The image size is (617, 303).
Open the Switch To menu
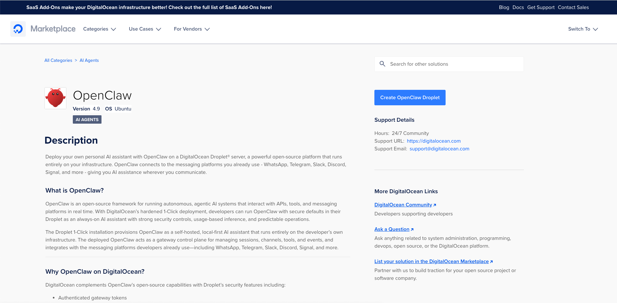point(583,29)
